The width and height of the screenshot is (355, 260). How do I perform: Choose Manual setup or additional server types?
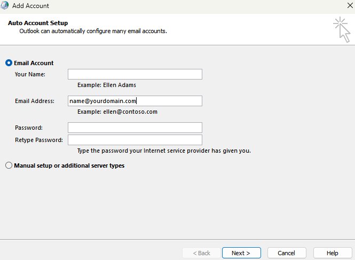tap(9, 166)
